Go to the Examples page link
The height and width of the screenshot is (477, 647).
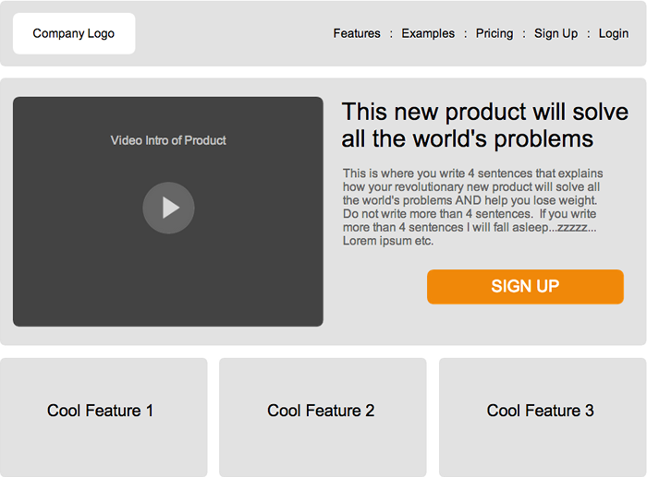[428, 33]
